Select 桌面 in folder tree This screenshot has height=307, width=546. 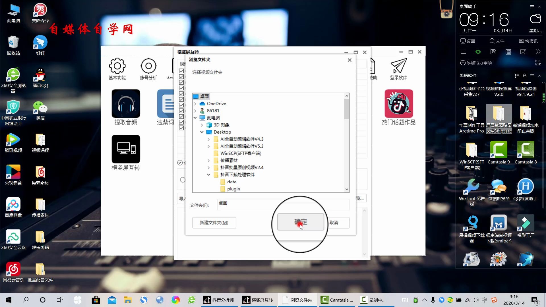[x=204, y=96]
